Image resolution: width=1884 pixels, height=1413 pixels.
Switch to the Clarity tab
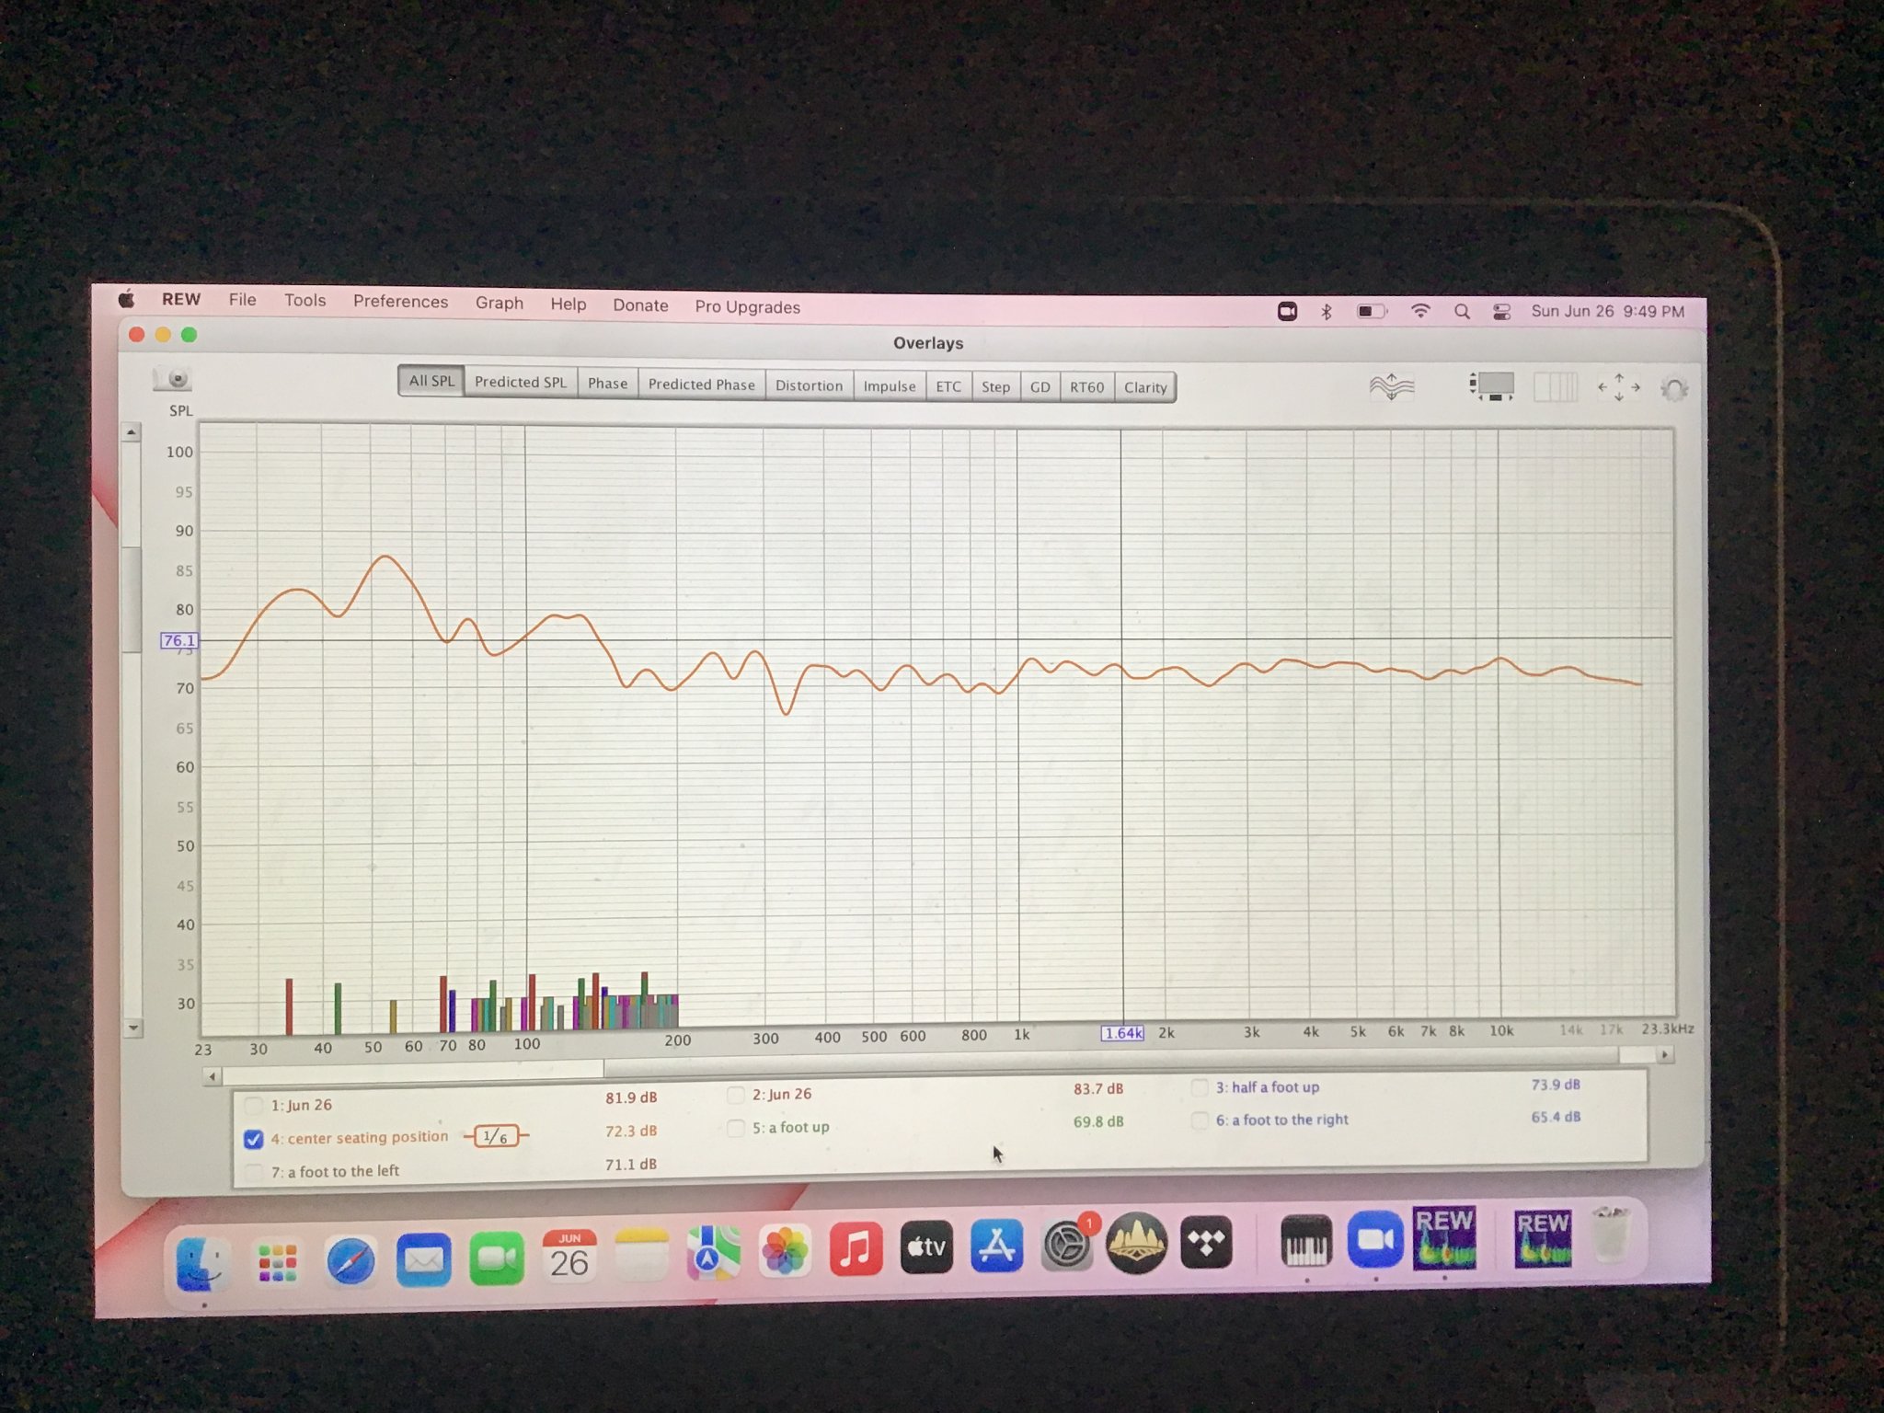click(1144, 387)
